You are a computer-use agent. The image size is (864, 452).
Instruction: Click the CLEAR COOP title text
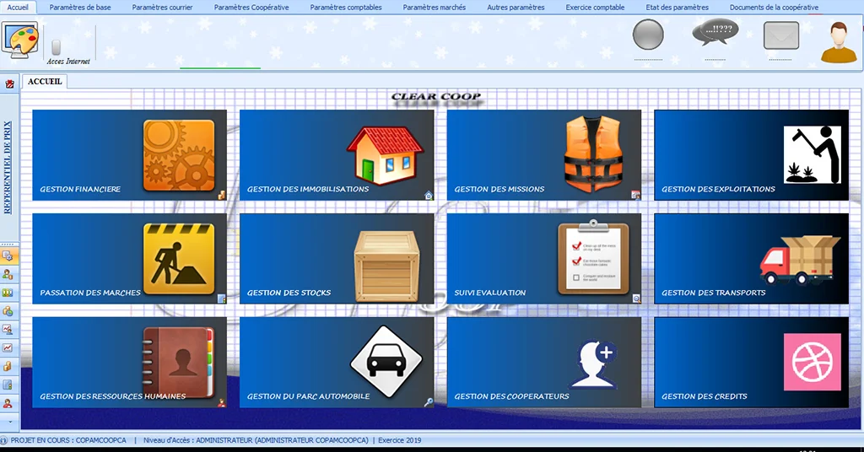click(436, 97)
